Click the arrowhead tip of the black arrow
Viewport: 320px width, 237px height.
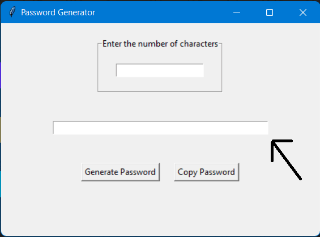pos(272,142)
